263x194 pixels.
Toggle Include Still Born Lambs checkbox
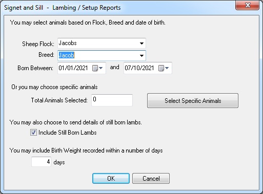pos(33,133)
